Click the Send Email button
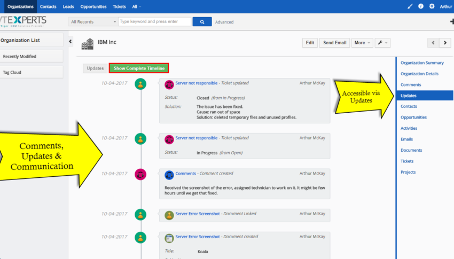The height and width of the screenshot is (259, 454). pos(335,43)
